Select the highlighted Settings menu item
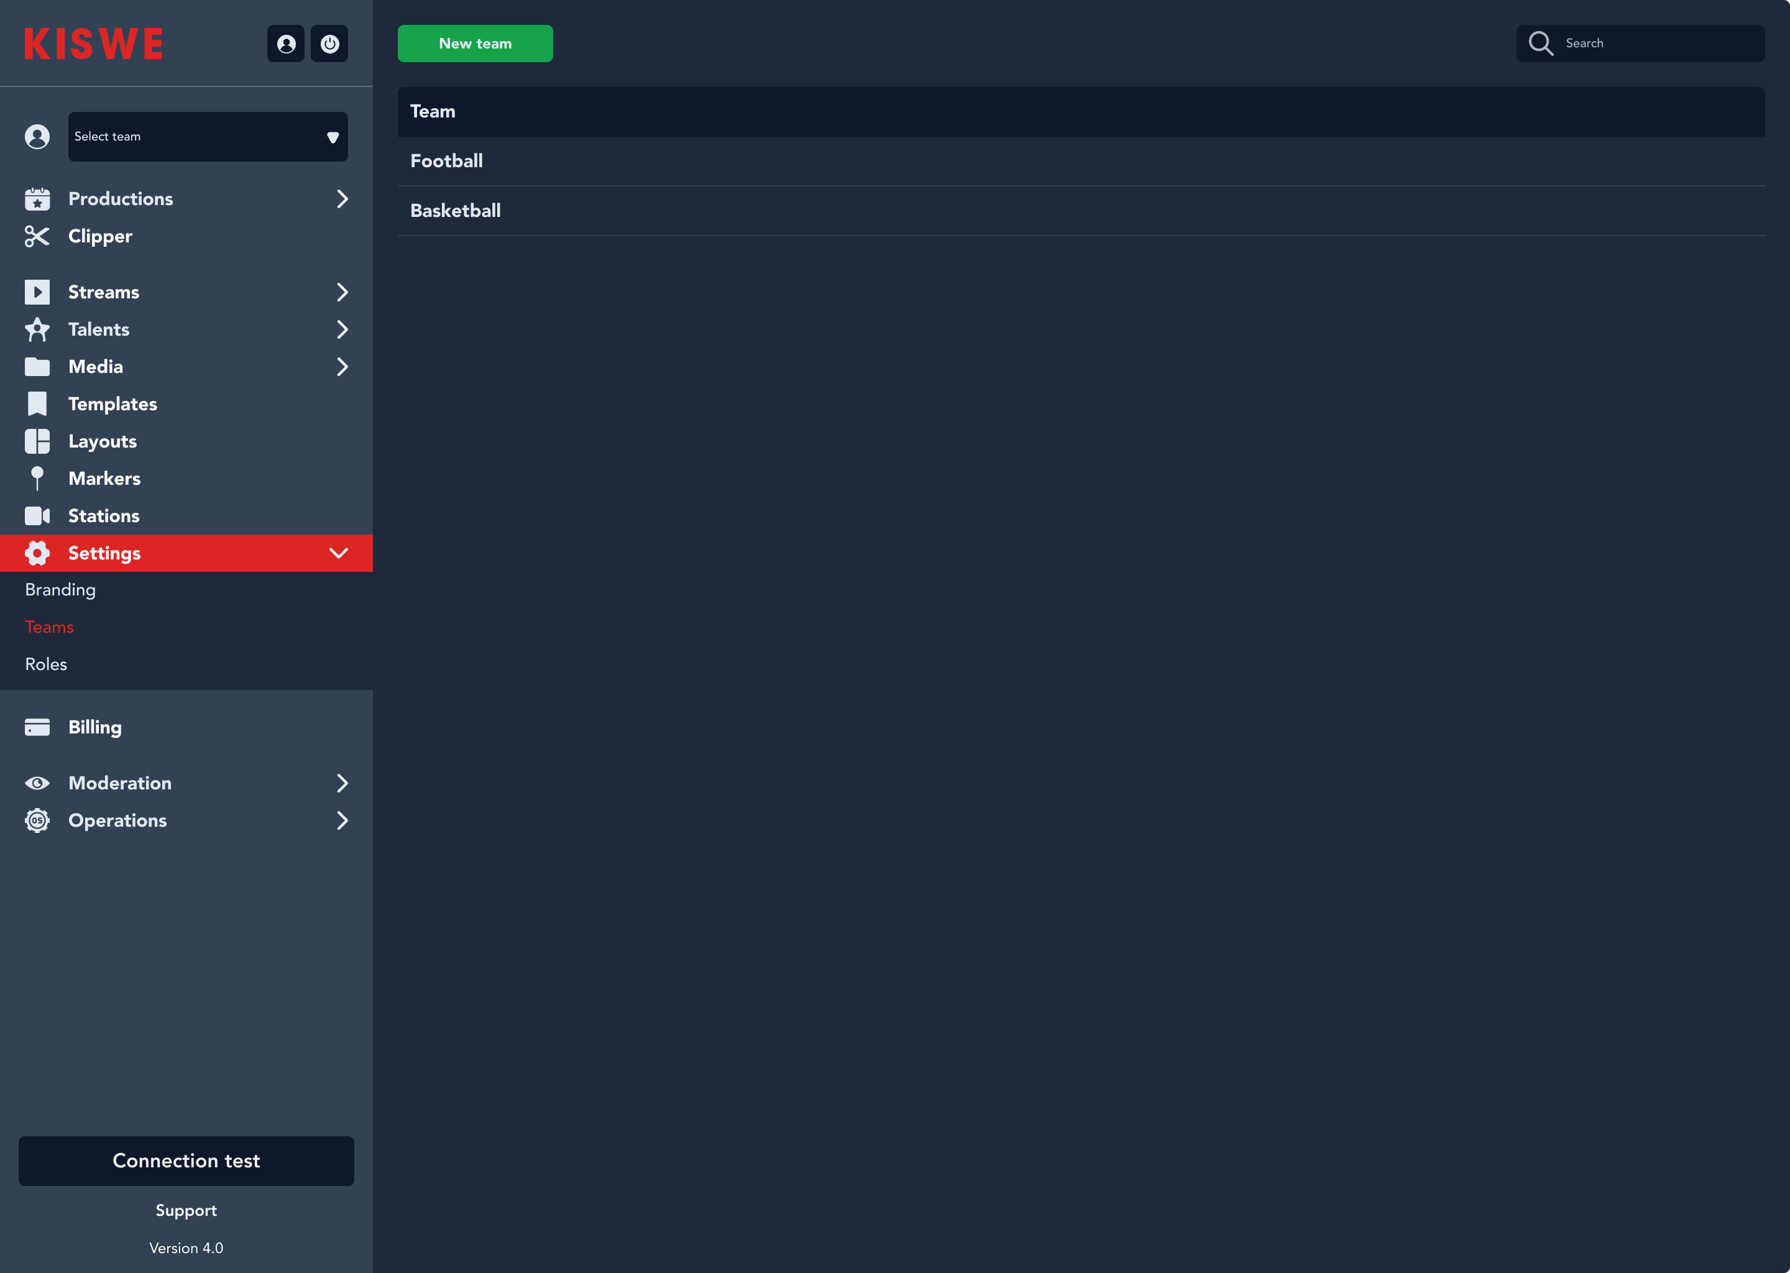 [186, 553]
